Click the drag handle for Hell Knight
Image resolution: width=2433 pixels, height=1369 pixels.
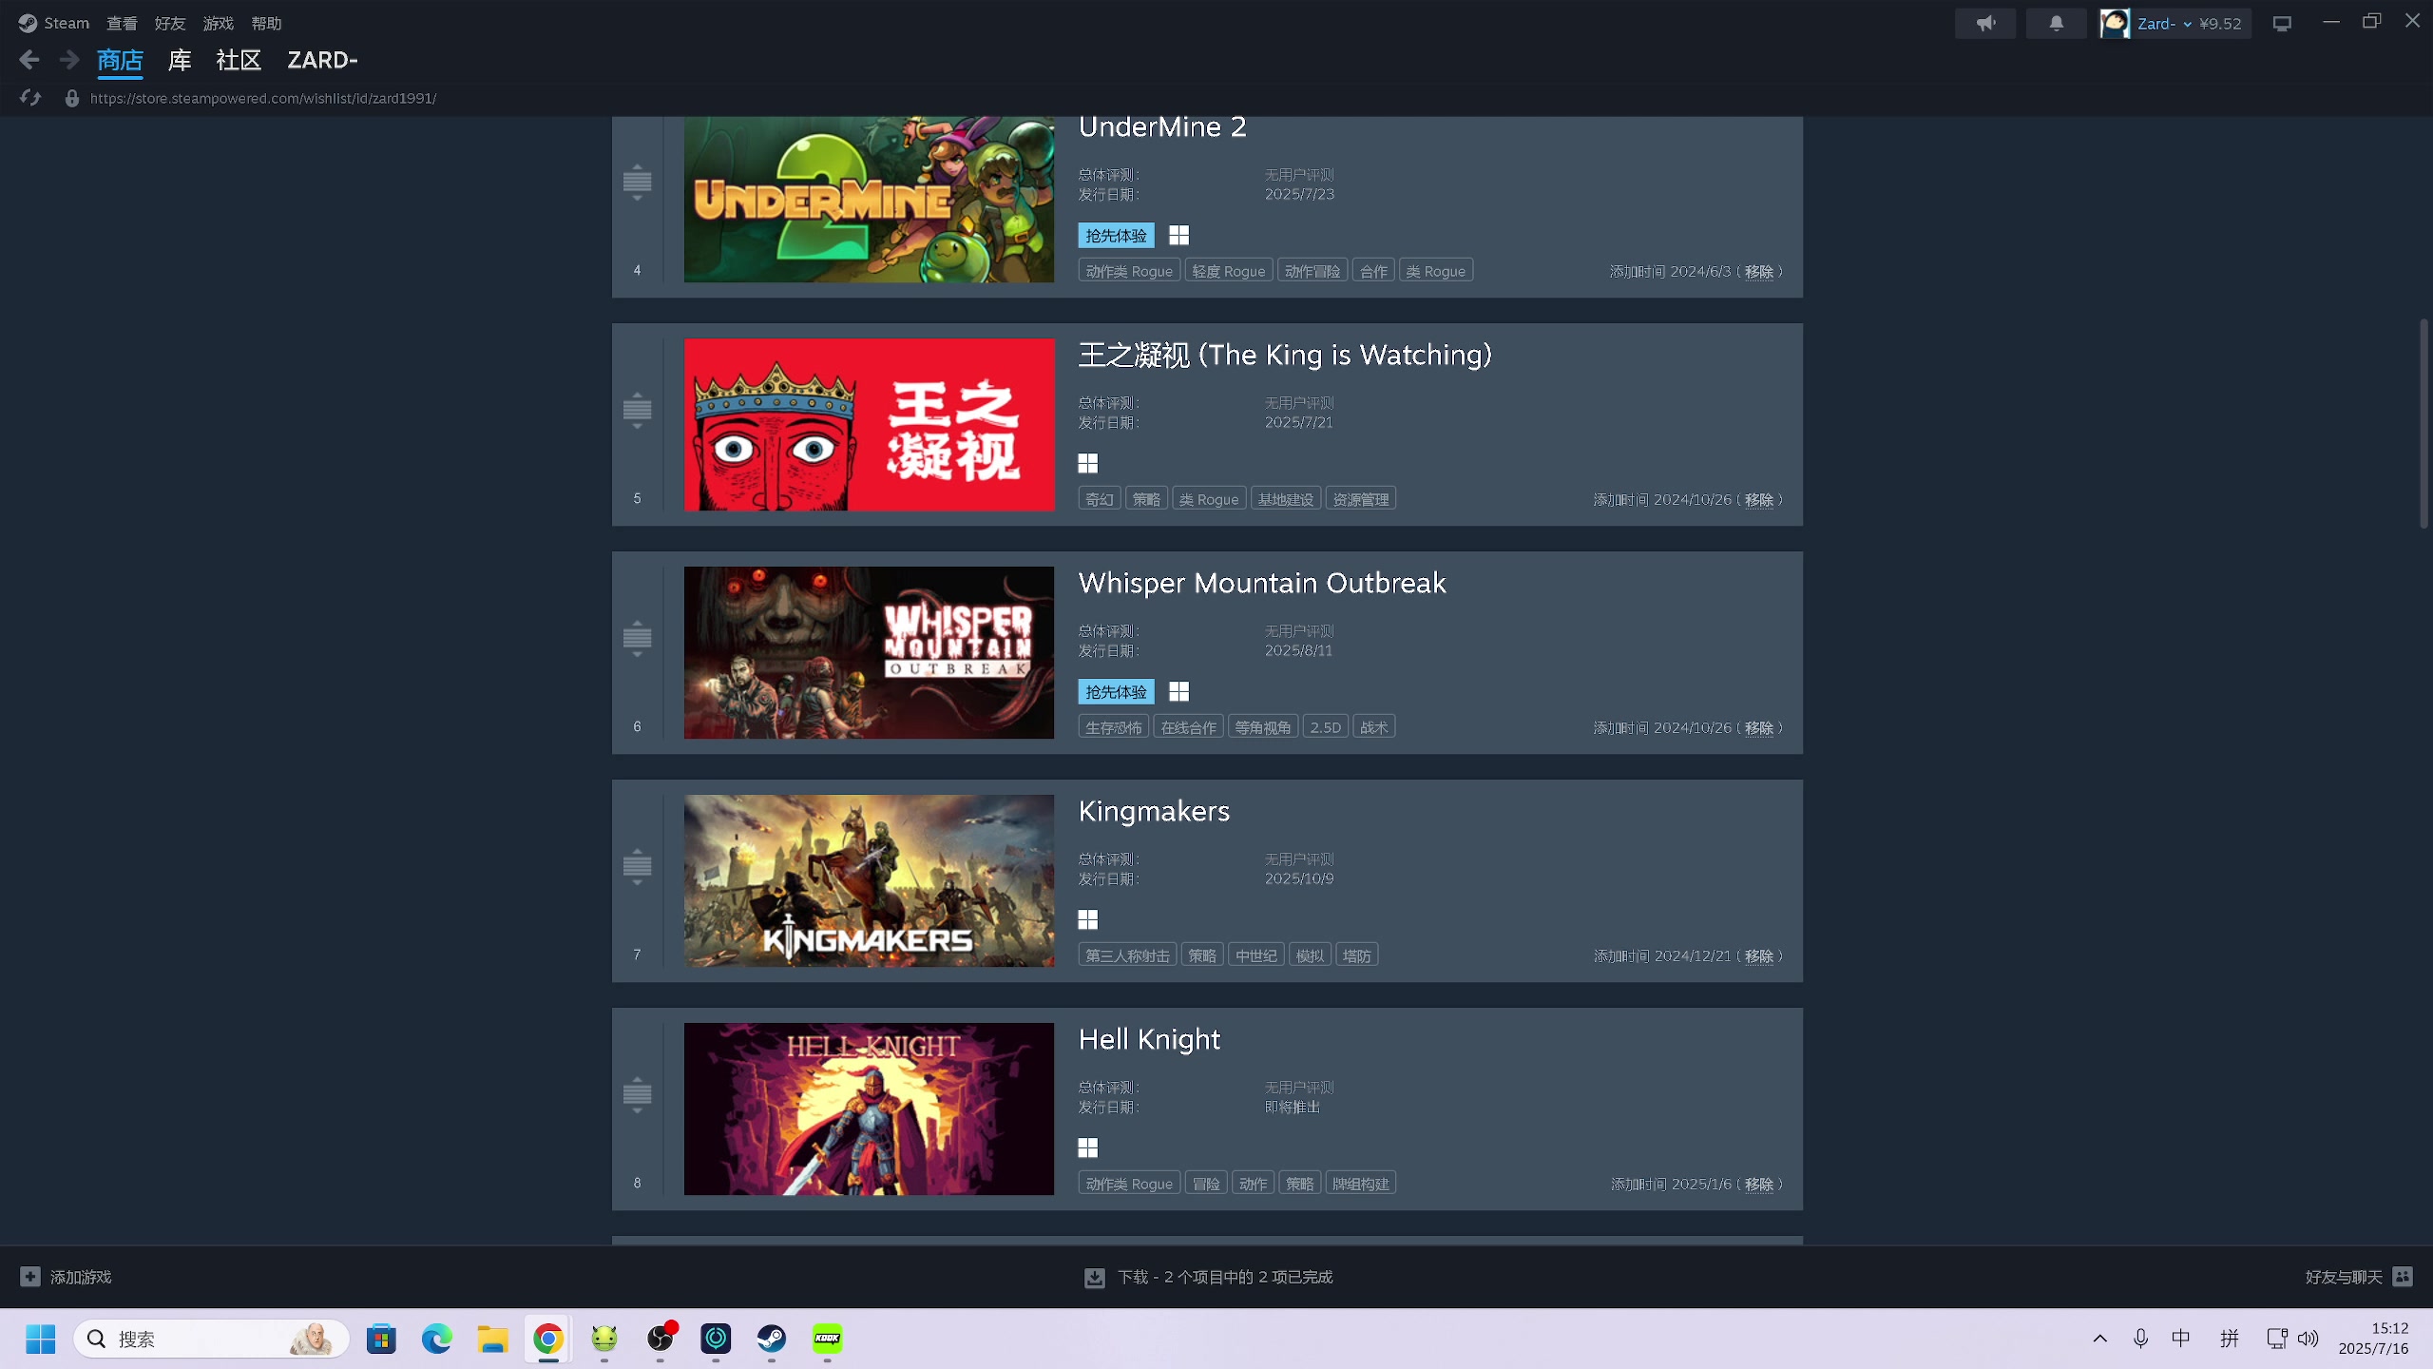[637, 1094]
